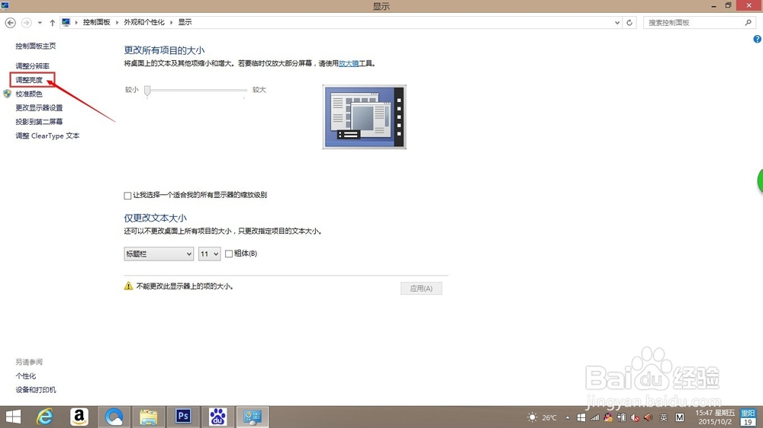Open 控制面板主页 in the sidebar
Viewport: 763px width, 428px height.
point(36,46)
